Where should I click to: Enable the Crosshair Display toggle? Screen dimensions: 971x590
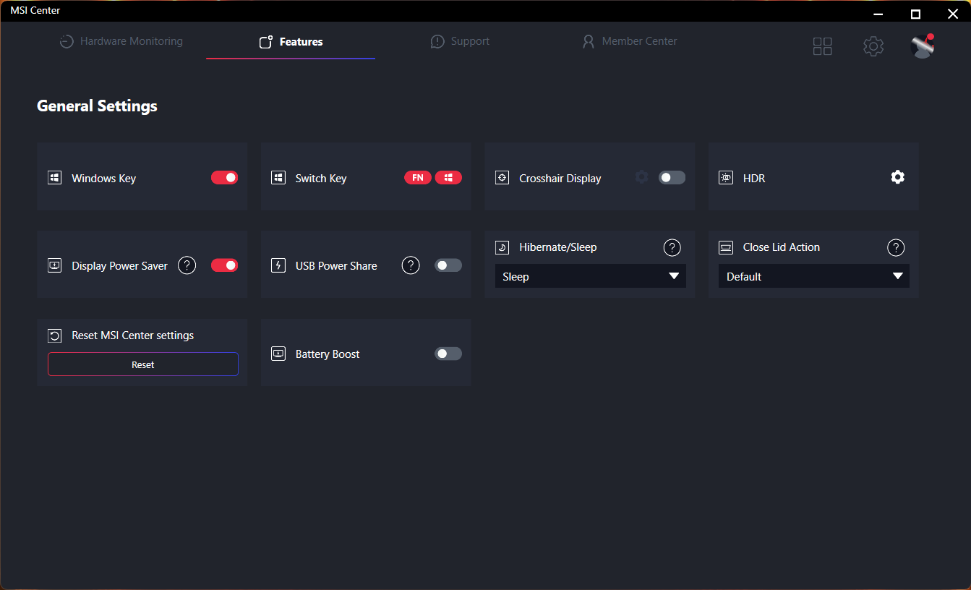click(x=672, y=177)
